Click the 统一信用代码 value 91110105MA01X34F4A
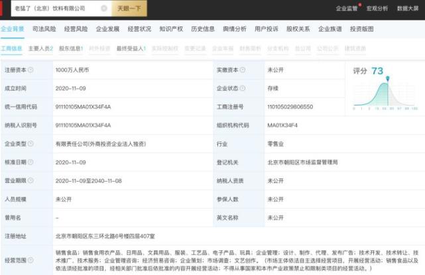This screenshot has height=275, width=425. [83, 107]
